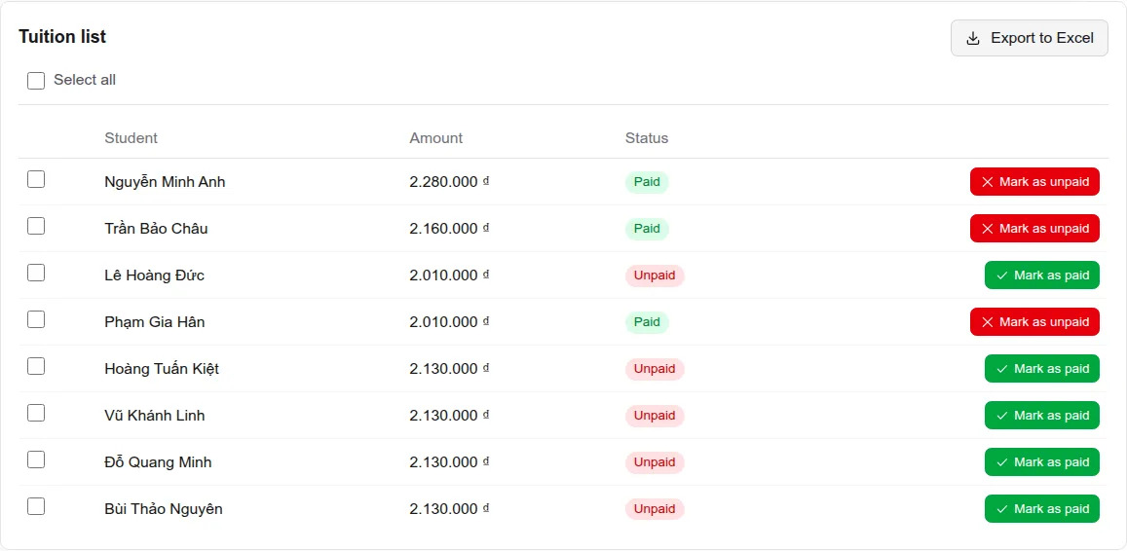Click the Tuition list heading
Image resolution: width=1127 pixels, height=551 pixels.
[x=62, y=37]
